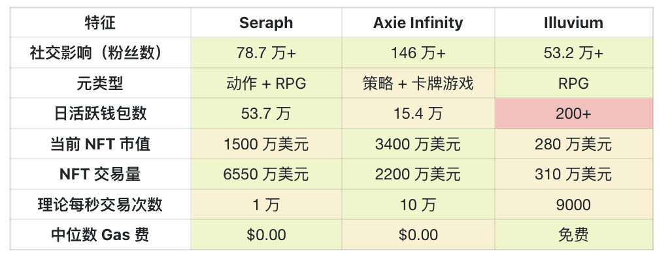This screenshot has height=261, width=672.
Task: Click the 日活跃钱包数 row label
Action: [x=100, y=114]
